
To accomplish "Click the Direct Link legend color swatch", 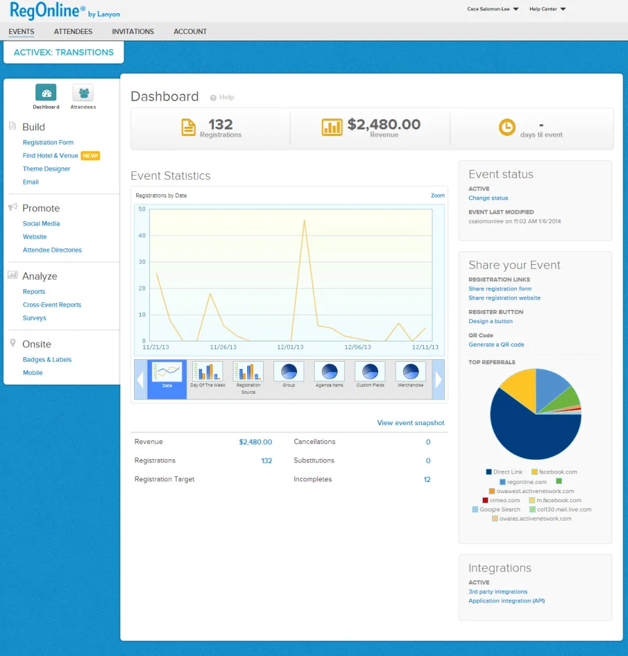I will click(x=489, y=472).
